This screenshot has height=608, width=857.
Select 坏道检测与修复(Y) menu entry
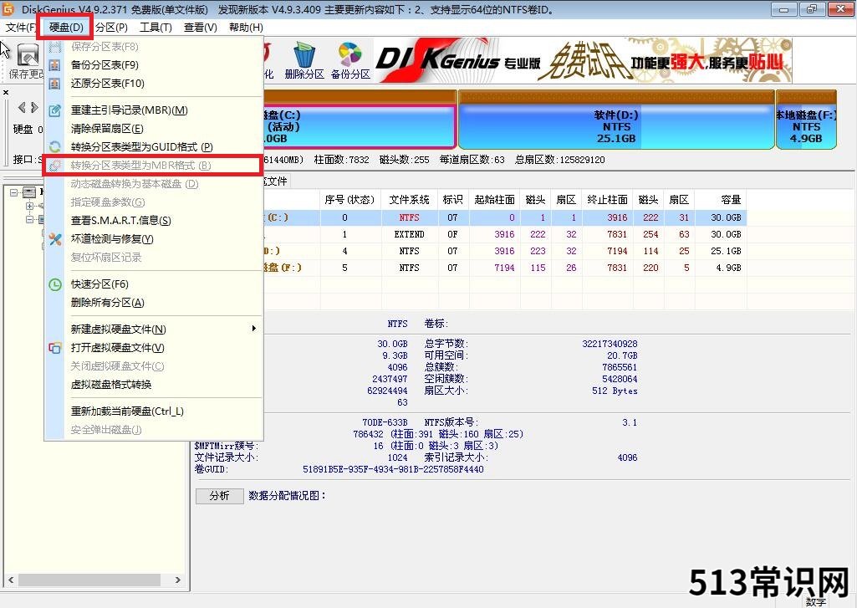(x=153, y=239)
